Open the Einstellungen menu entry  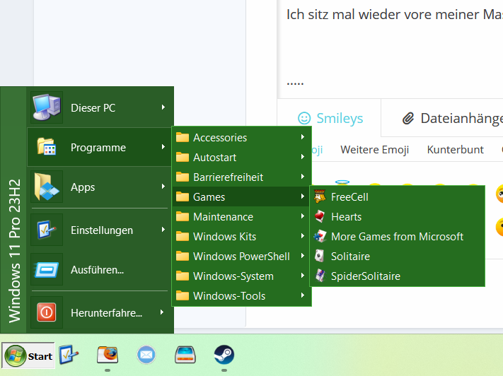pyautogui.click(x=100, y=230)
